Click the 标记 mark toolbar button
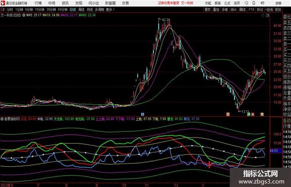Screen dimensions: 291x187 click(x=260, y=10)
